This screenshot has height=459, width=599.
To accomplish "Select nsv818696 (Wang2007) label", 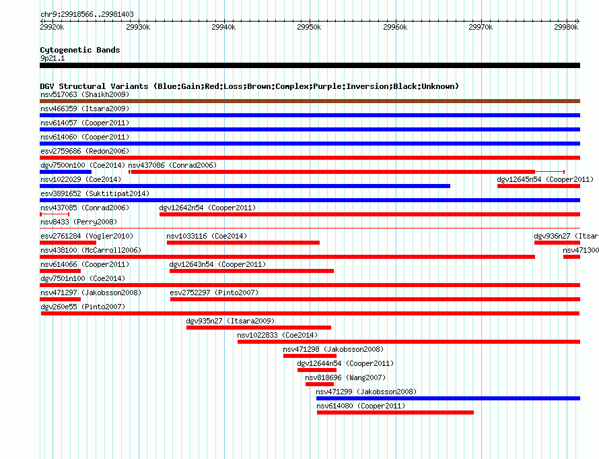I will click(x=345, y=377).
